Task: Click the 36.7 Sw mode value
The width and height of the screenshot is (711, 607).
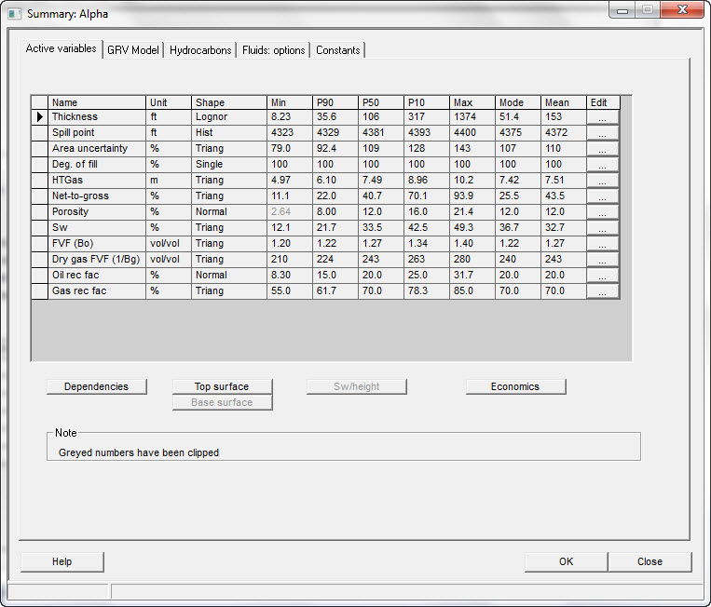Action: [x=518, y=228]
